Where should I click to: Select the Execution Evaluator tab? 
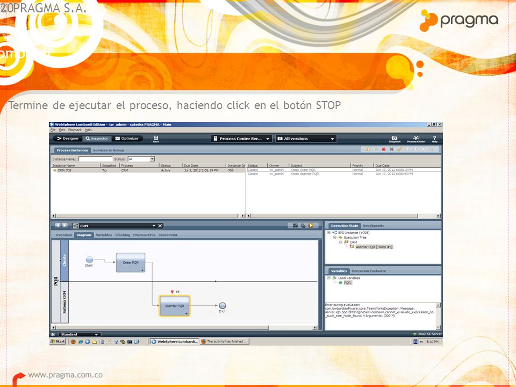(x=369, y=271)
